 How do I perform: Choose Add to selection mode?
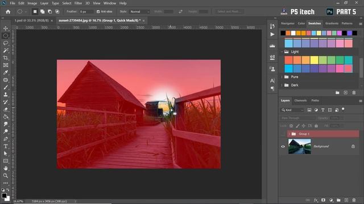[42, 11]
